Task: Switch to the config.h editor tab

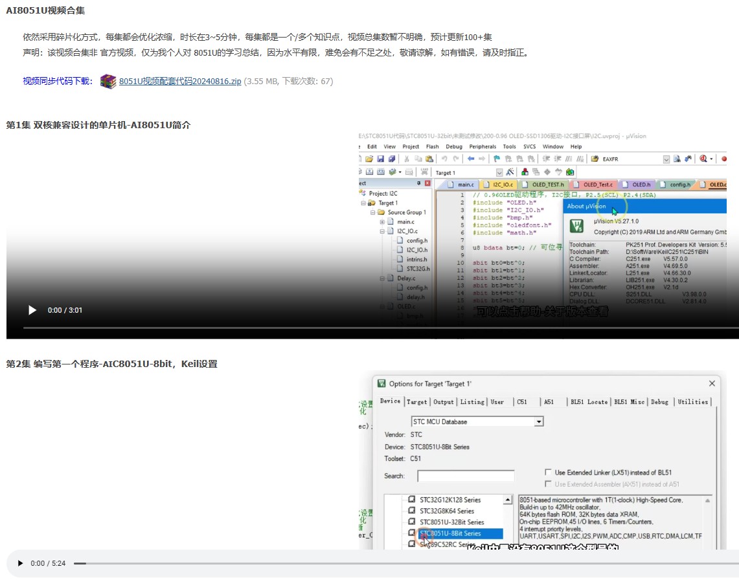Action: [677, 185]
